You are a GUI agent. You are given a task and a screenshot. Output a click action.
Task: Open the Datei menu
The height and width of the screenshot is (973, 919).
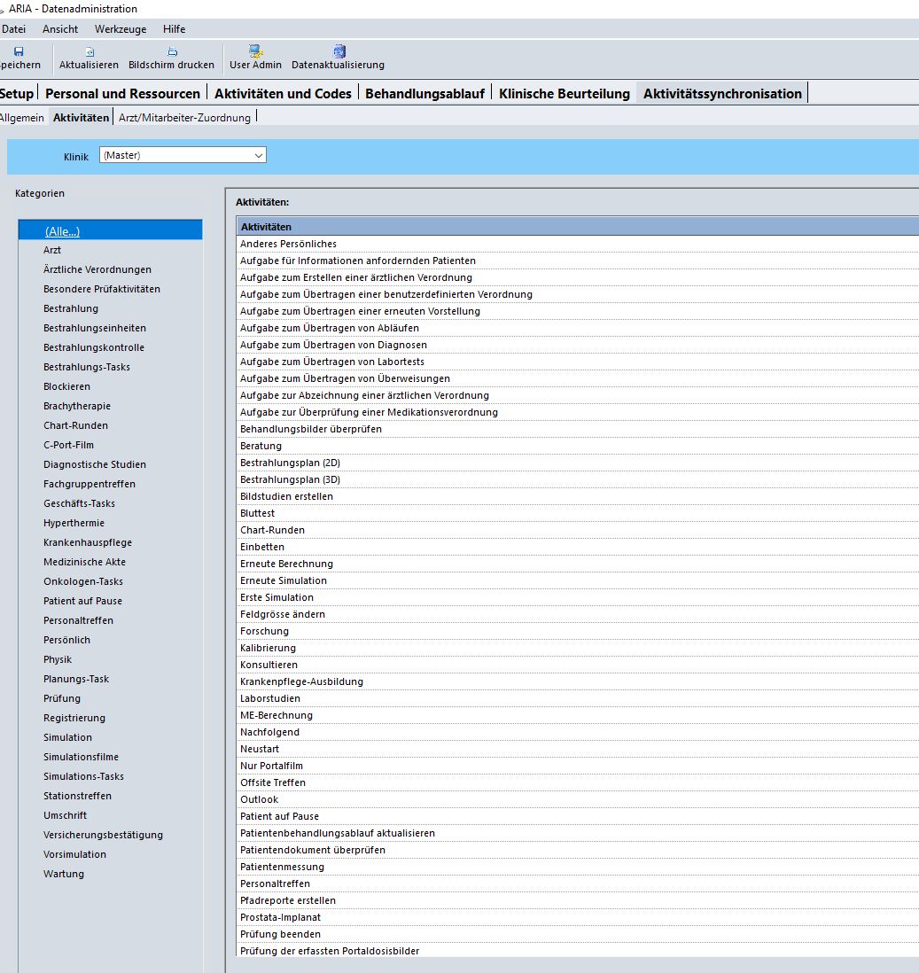(x=13, y=29)
